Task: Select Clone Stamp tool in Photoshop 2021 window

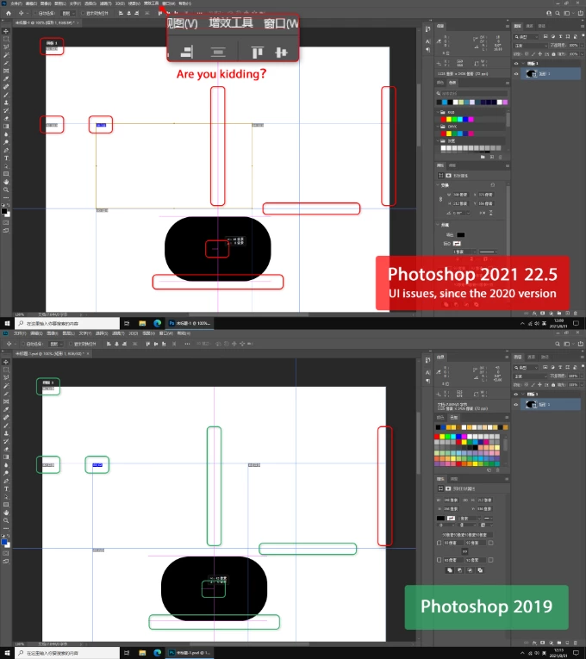Action: [x=6, y=103]
